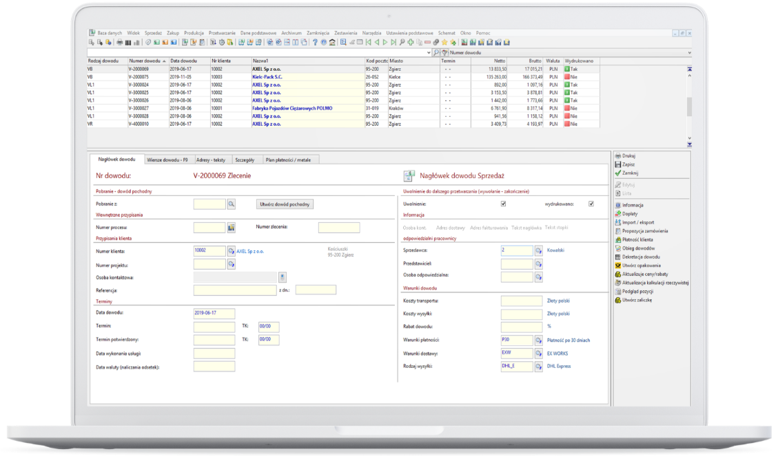Click the filter icon beside Numer dowodu
The image size is (778, 456).
pyautogui.click(x=444, y=52)
